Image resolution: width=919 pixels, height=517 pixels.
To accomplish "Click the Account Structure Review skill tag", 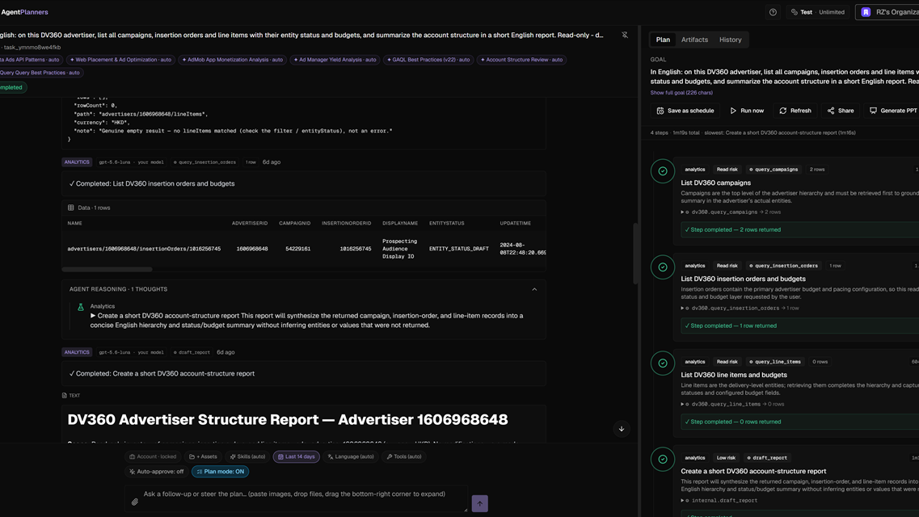I will [521, 60].
